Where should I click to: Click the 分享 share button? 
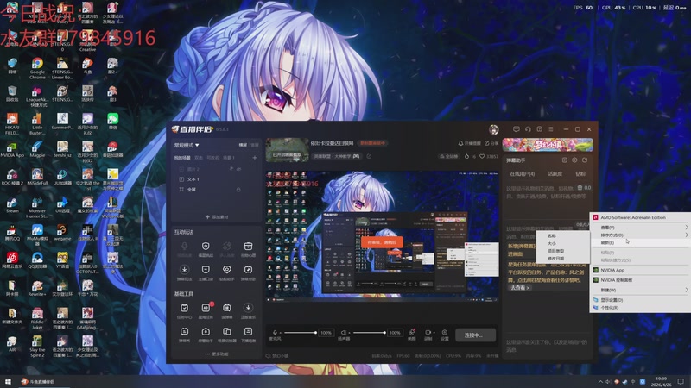pos(491,143)
